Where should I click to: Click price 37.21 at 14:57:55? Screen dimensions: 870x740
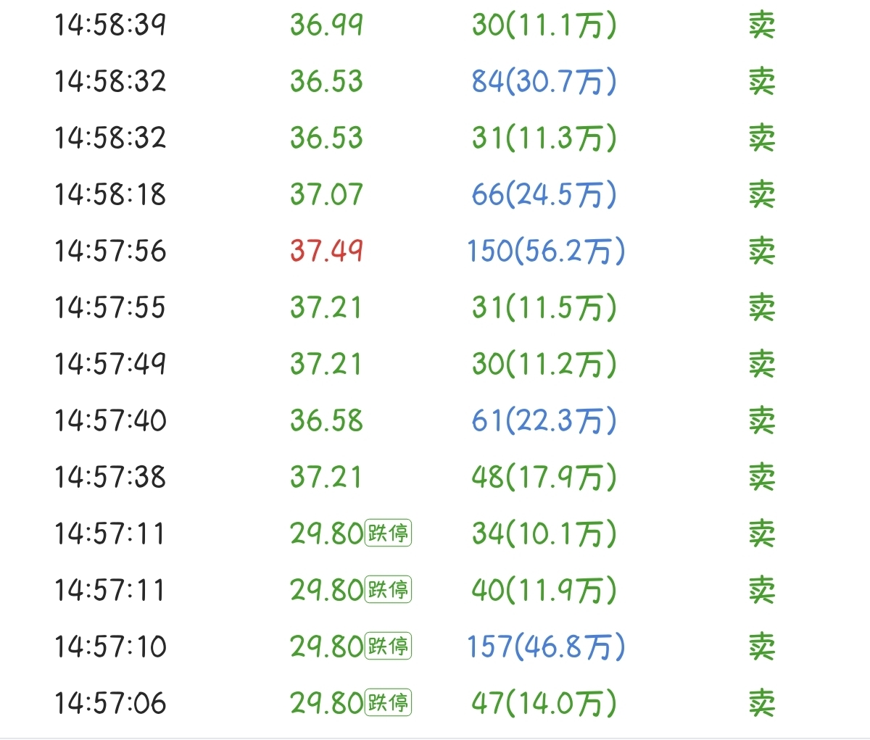326,308
